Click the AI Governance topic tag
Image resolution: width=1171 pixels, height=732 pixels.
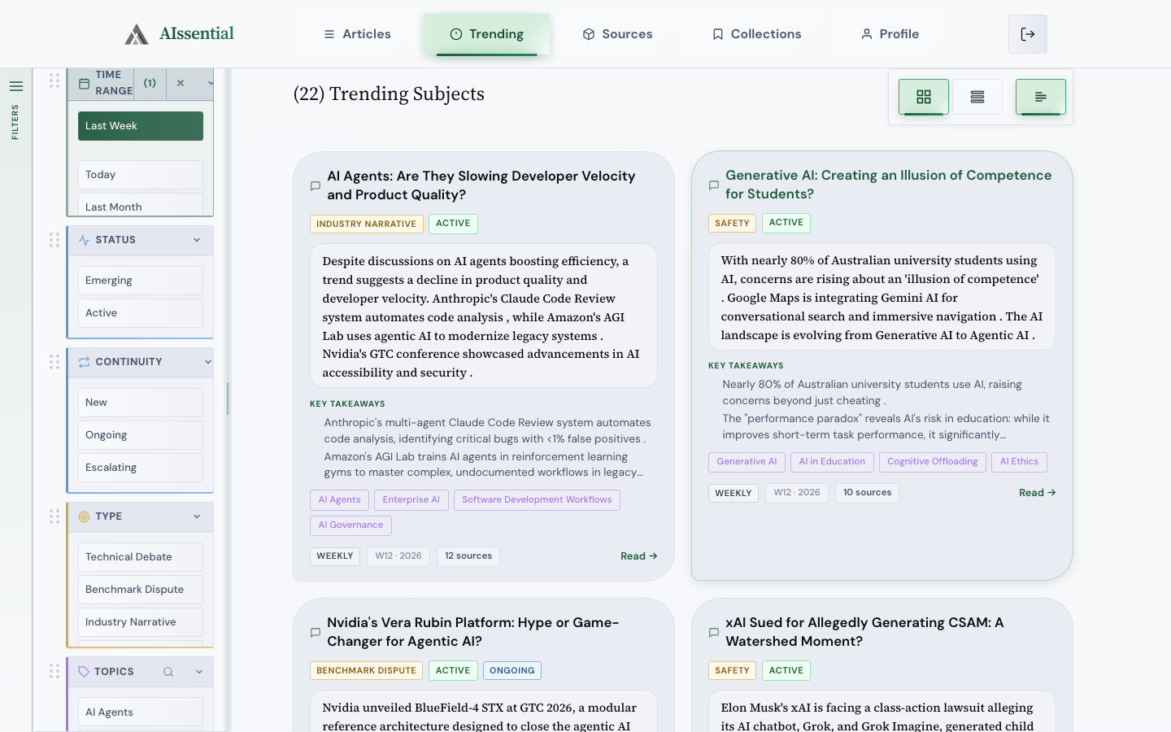[x=350, y=525]
